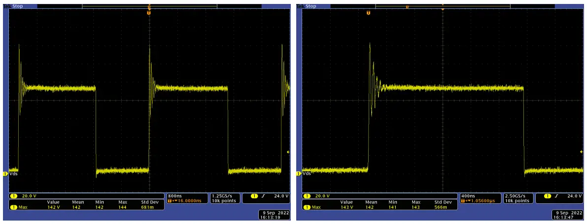Click the 16.0000ns trigger delay value

tap(185, 201)
